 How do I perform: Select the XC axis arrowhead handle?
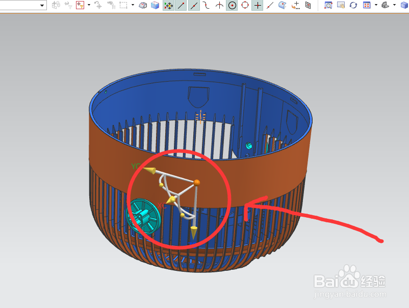tap(171, 200)
